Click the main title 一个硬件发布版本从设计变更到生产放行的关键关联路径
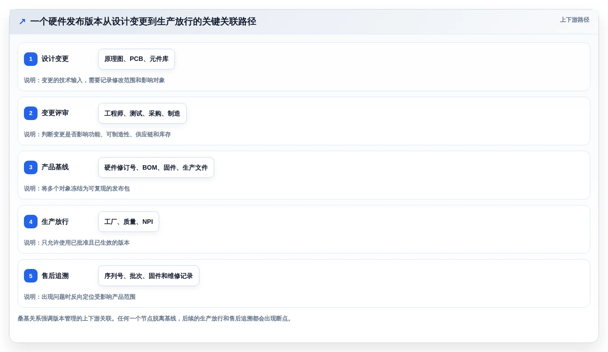 (143, 22)
